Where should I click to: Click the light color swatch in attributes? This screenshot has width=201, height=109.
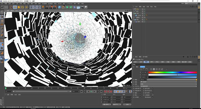pos(142,67)
